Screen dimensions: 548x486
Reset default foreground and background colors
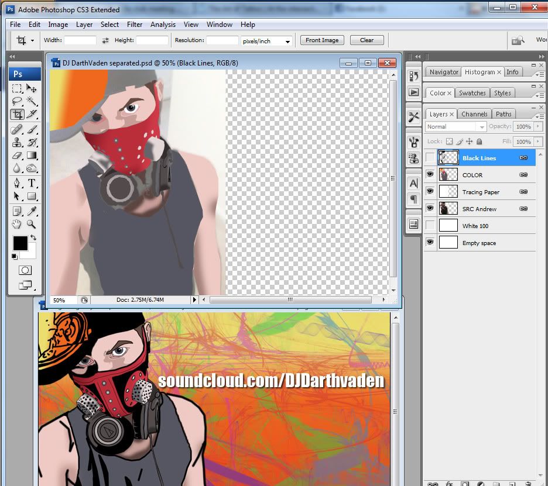point(14,257)
